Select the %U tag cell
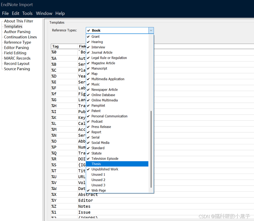The image size is (254, 221). (64, 177)
